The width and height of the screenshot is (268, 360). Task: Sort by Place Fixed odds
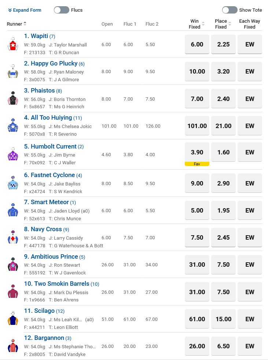[230, 24]
